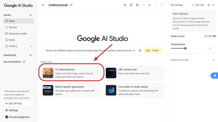
Task: Start new prompt with plus icon
Action: click(156, 5)
